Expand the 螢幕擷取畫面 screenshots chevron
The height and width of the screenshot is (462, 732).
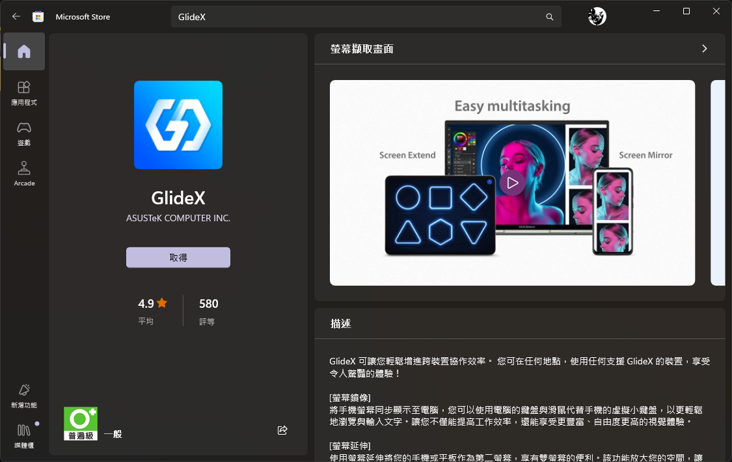pos(704,49)
